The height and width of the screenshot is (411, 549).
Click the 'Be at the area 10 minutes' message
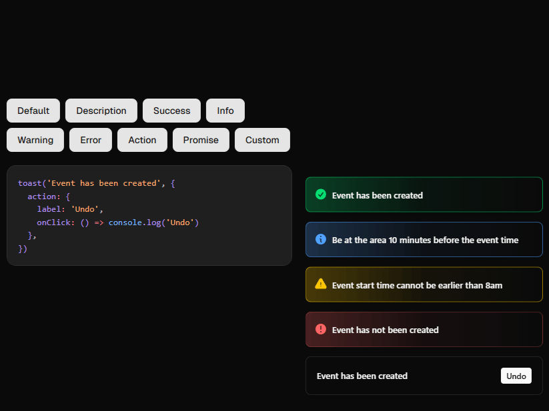[x=425, y=240]
